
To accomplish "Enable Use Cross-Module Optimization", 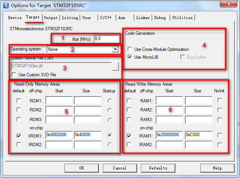I will tap(130, 49).
